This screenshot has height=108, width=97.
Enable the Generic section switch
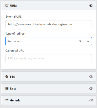tap(91, 100)
